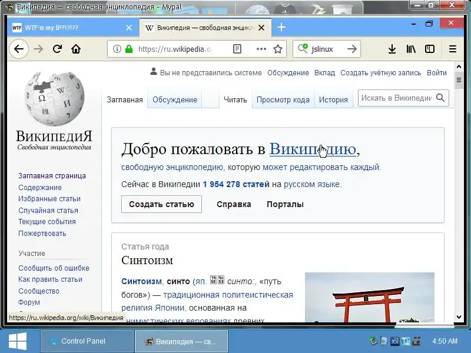Close the WTF is my IP tab

pyautogui.click(x=129, y=28)
